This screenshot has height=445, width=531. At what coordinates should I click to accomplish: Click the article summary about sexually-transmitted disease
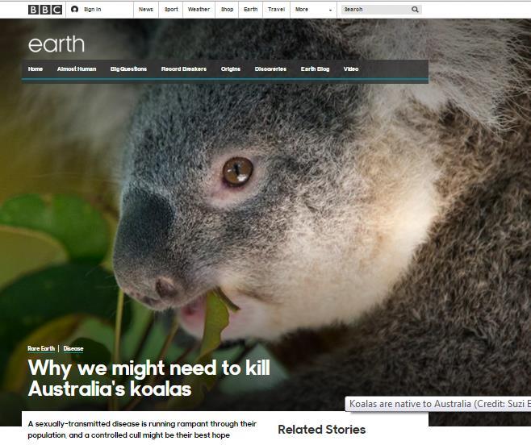pos(142,430)
